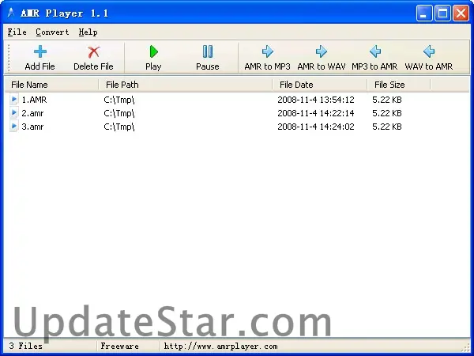Start playback with the green Play icon
This screenshot has width=474, height=356.
click(x=153, y=51)
